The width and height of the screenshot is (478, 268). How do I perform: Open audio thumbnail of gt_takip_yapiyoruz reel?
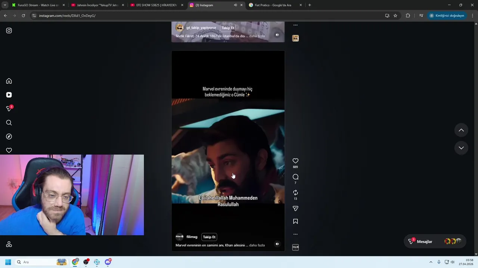295,38
